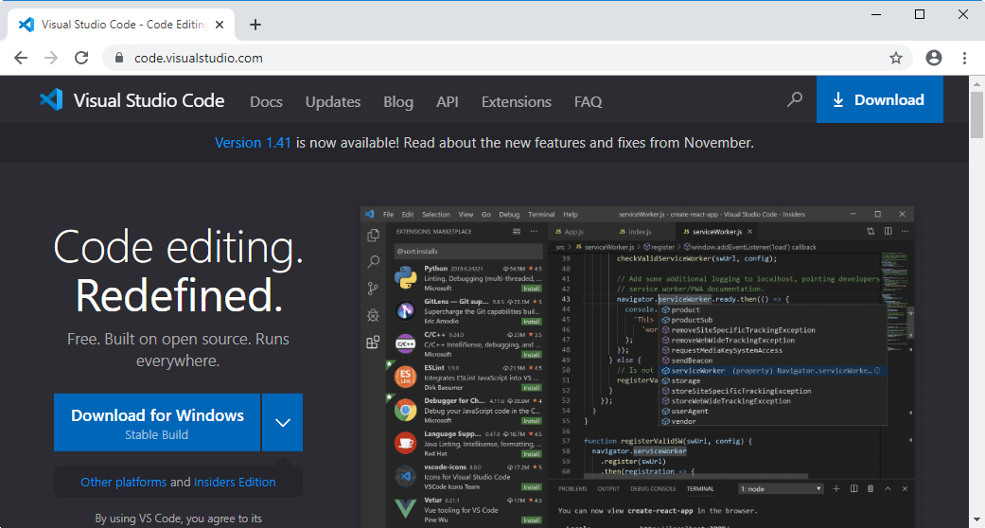The height and width of the screenshot is (528, 985).
Task: Open the Chrome three-dot menu
Action: 964,58
